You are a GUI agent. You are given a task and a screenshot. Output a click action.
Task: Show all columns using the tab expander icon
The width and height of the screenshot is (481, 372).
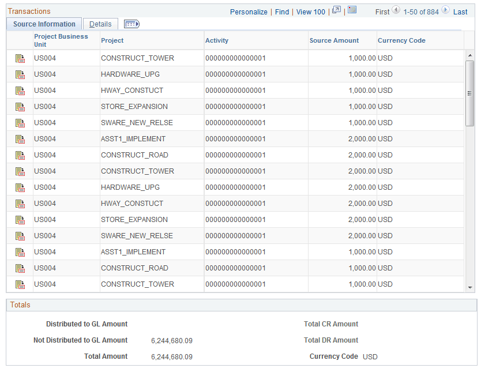[131, 24]
